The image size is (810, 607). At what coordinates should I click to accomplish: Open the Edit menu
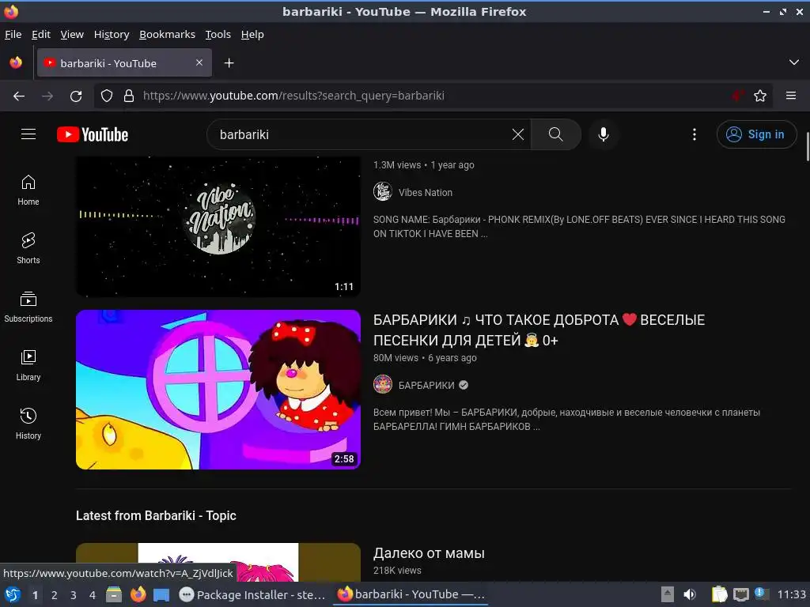41,35
